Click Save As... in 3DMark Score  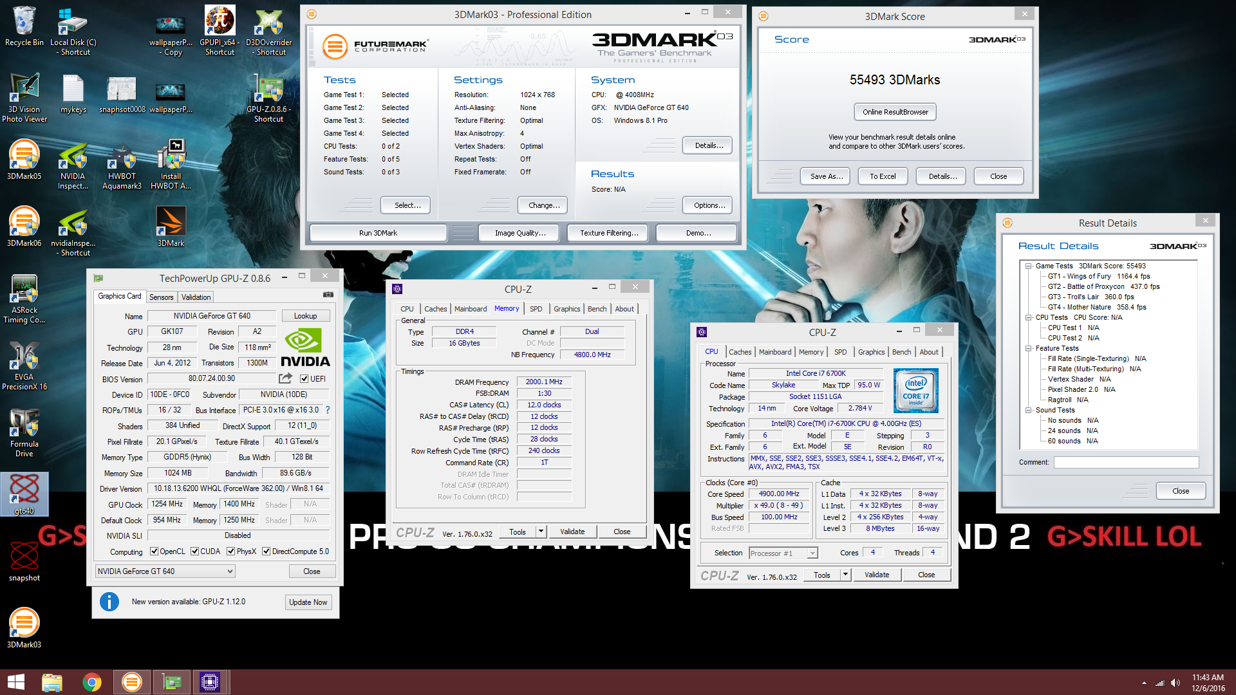(826, 176)
